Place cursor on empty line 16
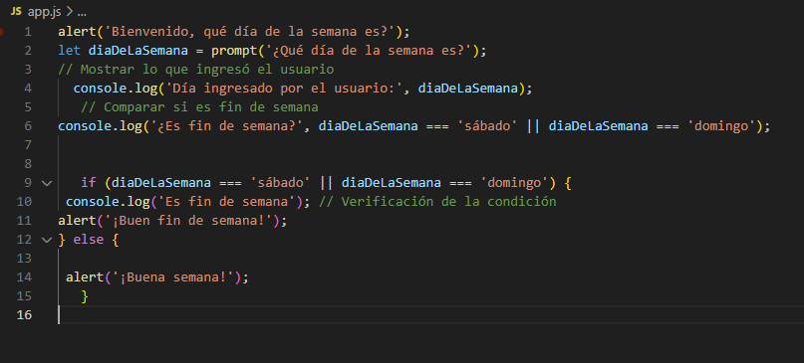 430,315
